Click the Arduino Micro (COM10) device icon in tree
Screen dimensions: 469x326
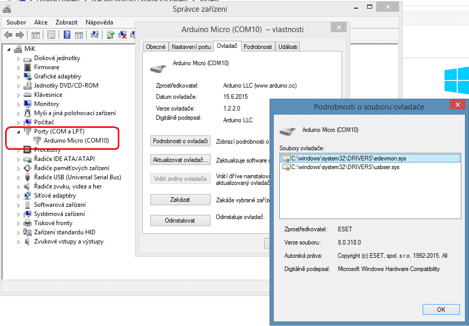tap(37, 141)
